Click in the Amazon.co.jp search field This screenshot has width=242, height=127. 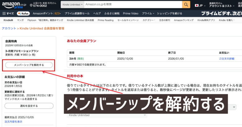[132, 5]
